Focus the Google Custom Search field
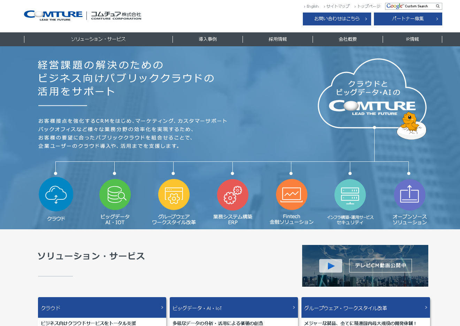This screenshot has width=460, height=326. pos(410,6)
